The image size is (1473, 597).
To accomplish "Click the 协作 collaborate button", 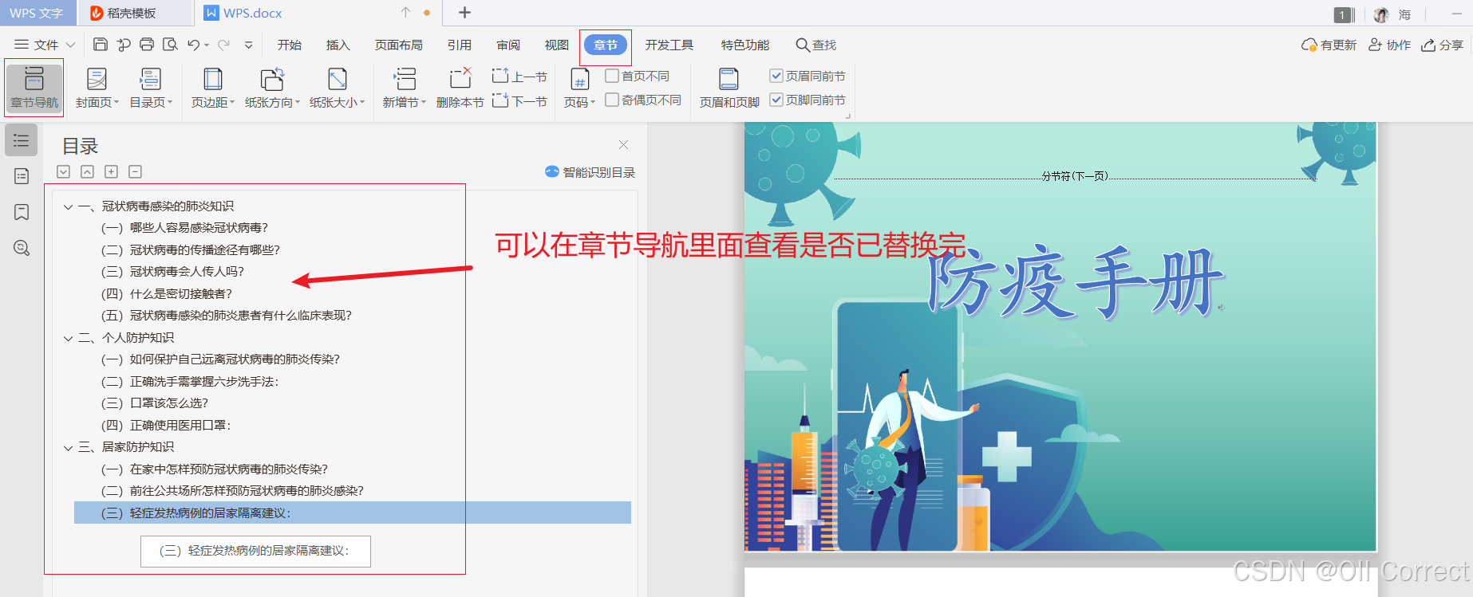I will (x=1389, y=45).
